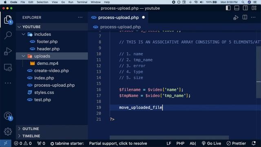Open macOS Spotlight search icon
Screen dimensions: 261x147
click(243, 2)
